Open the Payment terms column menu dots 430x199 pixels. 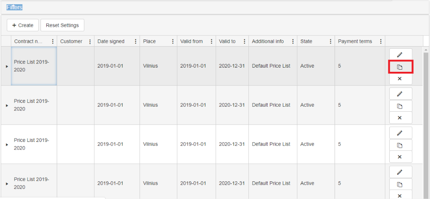[x=381, y=42]
